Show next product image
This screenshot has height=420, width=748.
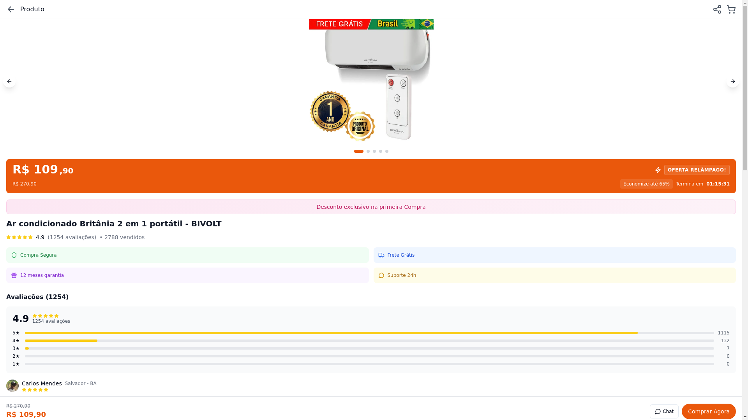[x=733, y=81]
